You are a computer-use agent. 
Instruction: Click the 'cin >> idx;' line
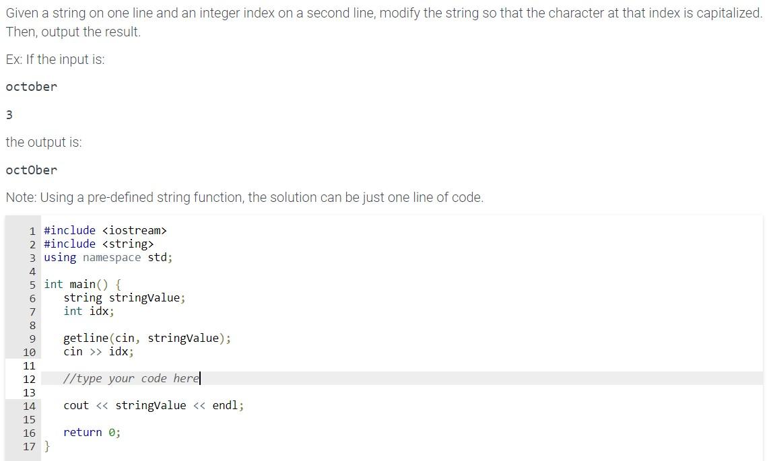click(x=98, y=352)
